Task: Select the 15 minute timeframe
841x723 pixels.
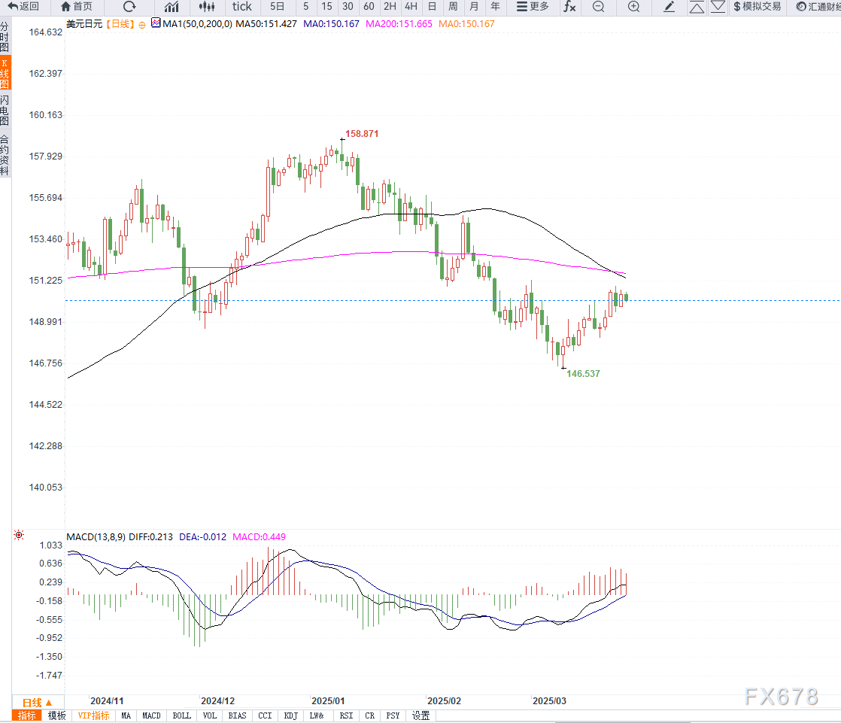Action: tap(326, 7)
